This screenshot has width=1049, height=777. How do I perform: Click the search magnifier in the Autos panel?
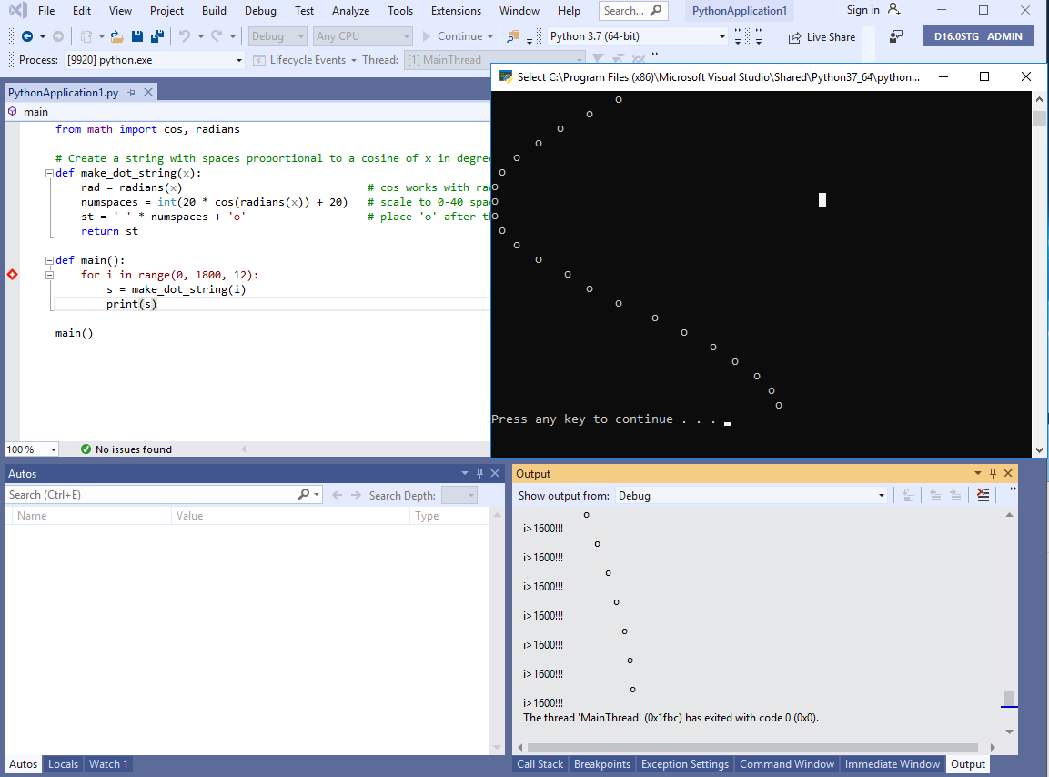pyautogui.click(x=303, y=494)
